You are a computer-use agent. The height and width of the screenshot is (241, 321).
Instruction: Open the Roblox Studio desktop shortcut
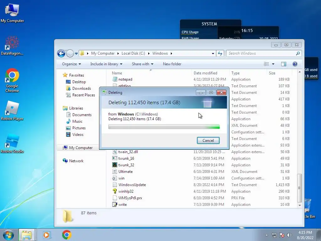(12, 143)
